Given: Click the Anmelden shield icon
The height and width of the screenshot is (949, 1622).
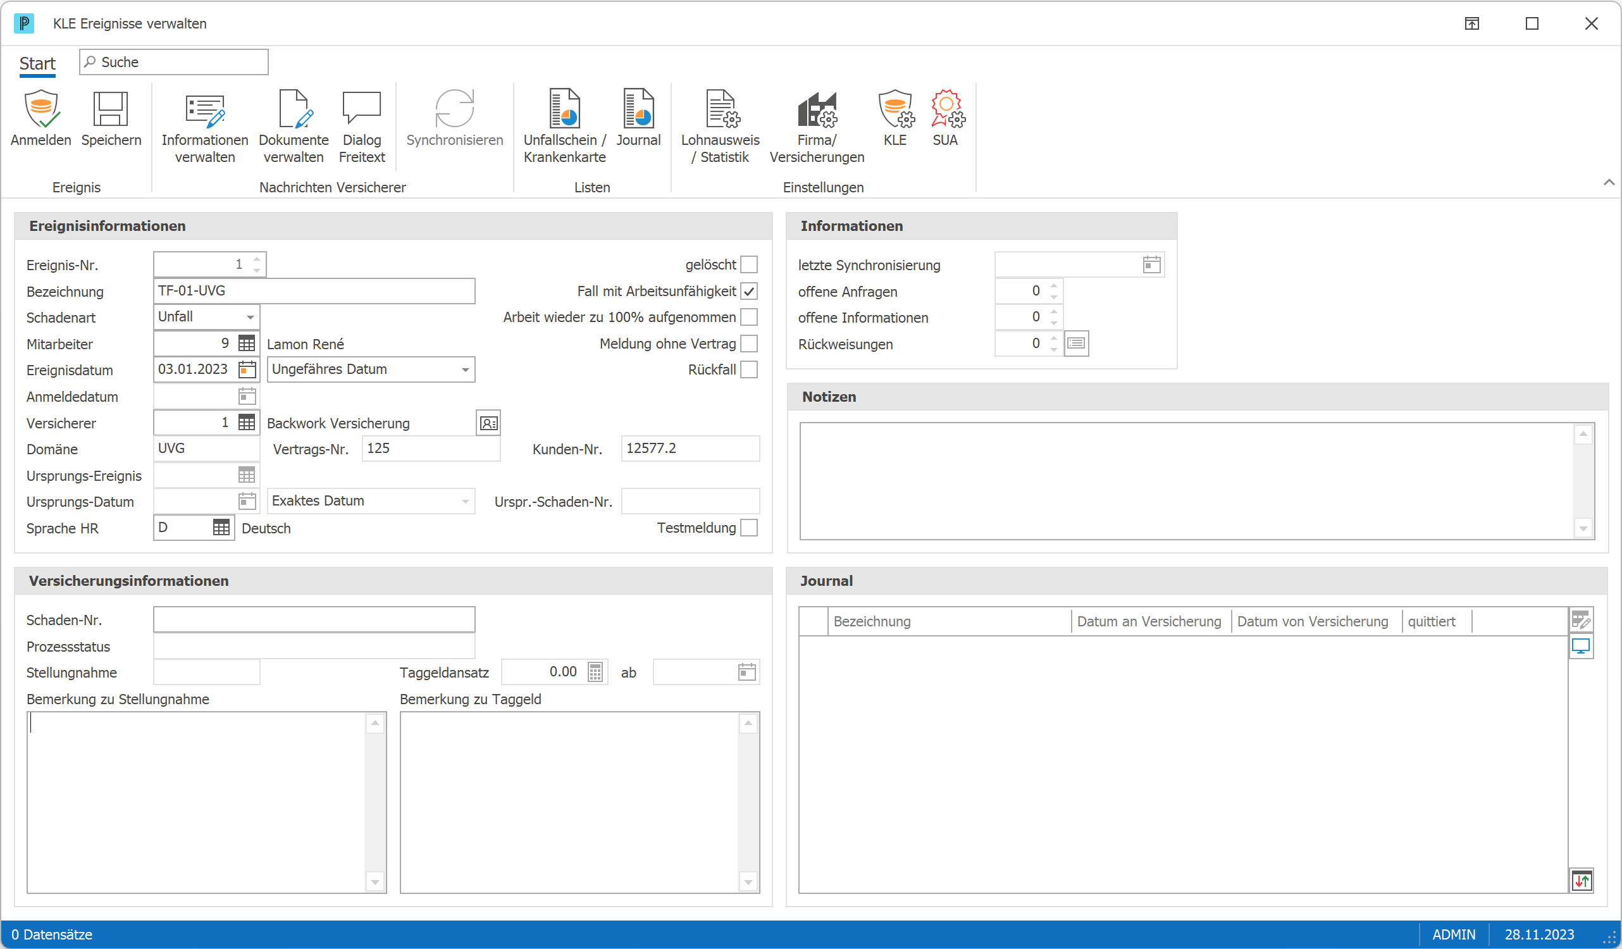Looking at the screenshot, I should [41, 109].
